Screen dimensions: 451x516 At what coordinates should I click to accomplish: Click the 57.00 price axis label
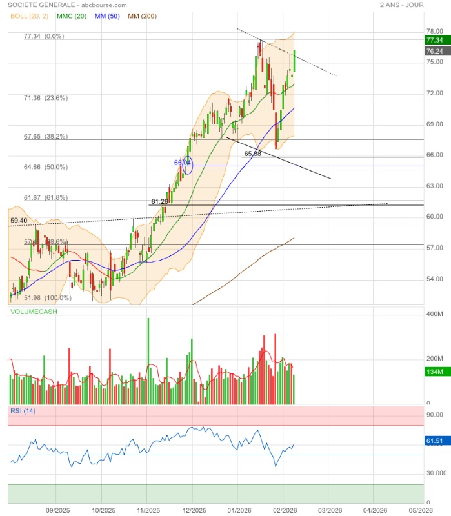pos(434,248)
